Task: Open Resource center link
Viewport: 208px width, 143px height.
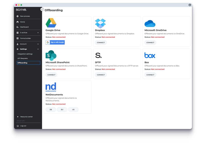Action: (26, 117)
